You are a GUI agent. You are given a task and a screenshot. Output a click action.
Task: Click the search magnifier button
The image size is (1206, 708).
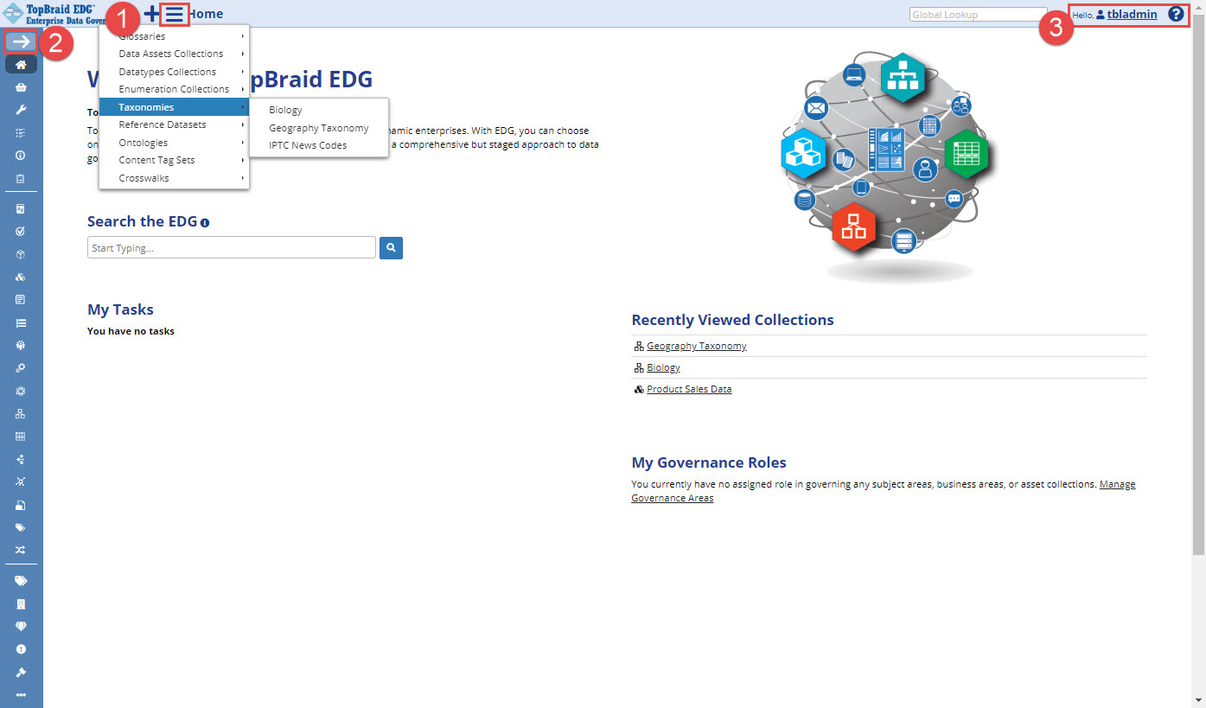click(x=391, y=248)
